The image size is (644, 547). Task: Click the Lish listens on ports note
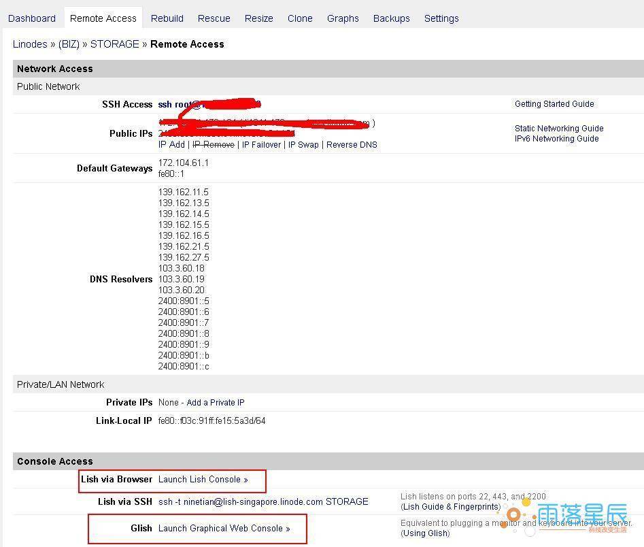[473, 497]
